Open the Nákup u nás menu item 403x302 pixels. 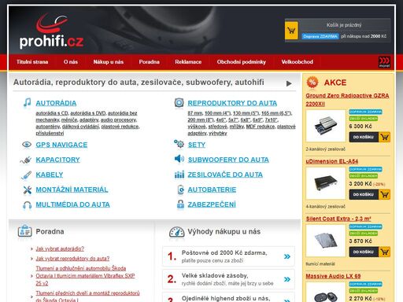coord(109,62)
